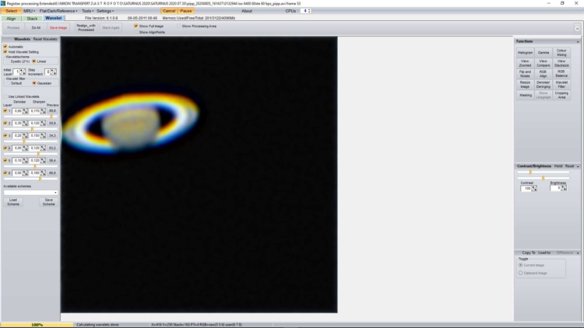Click the layer 1 Preview button 69,6
This screenshot has height=328, width=584.
[52, 111]
